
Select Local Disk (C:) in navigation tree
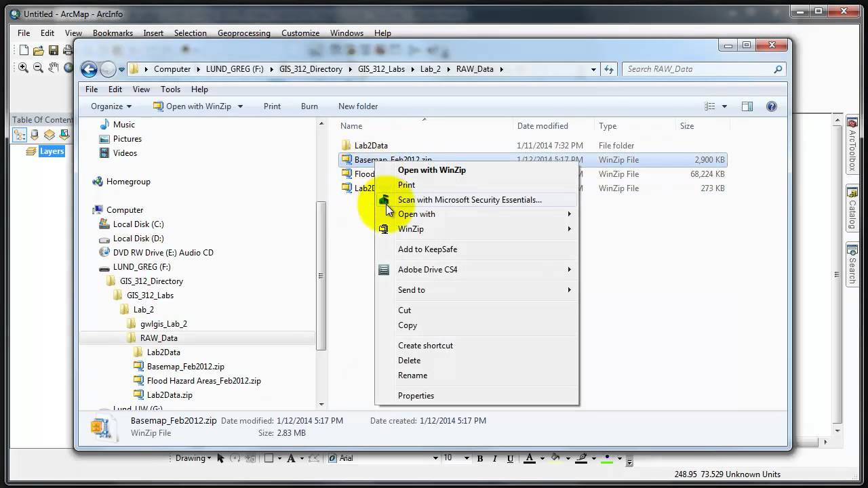pyautogui.click(x=138, y=224)
